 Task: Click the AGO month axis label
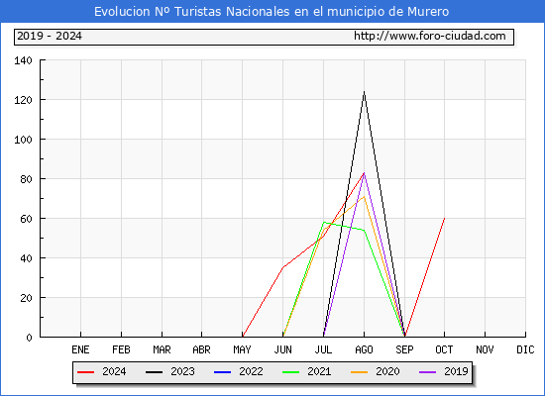coord(364,349)
